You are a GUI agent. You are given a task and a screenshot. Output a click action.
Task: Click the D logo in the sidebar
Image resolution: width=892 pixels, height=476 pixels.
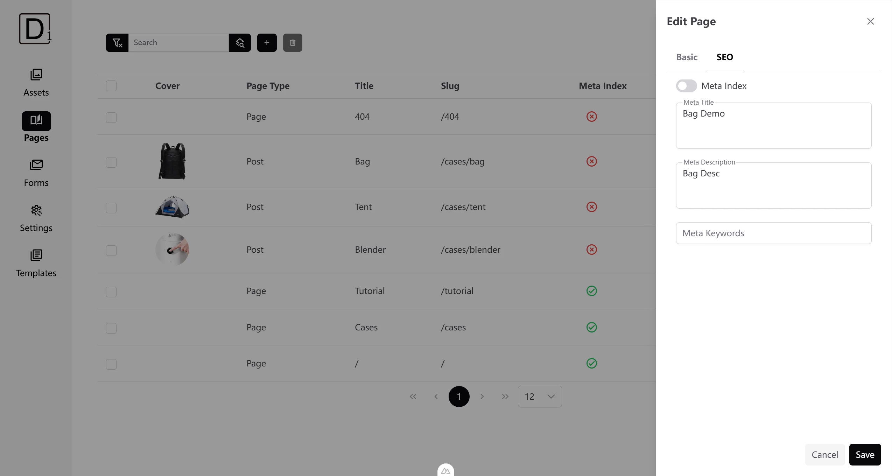click(35, 29)
